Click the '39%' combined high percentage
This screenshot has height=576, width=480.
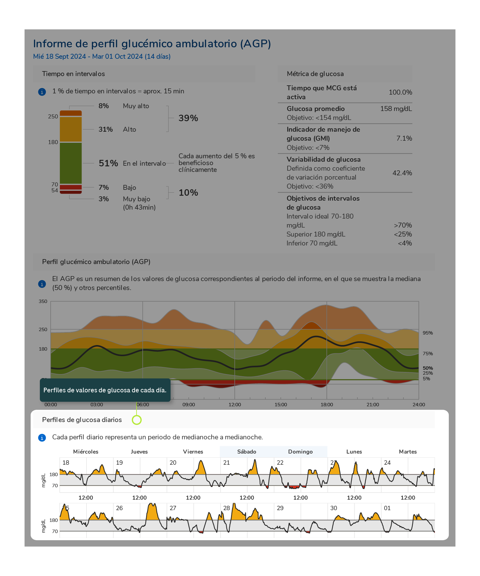click(188, 118)
